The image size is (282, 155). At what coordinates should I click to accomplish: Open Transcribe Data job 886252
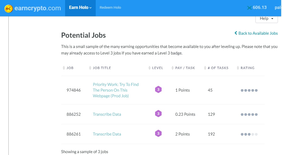(x=107, y=114)
